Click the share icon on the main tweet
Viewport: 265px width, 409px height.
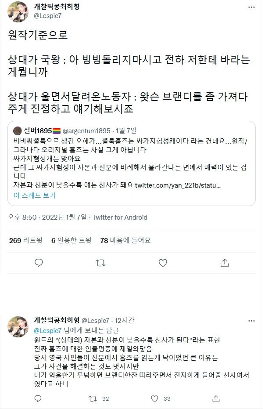pyautogui.click(x=225, y=262)
